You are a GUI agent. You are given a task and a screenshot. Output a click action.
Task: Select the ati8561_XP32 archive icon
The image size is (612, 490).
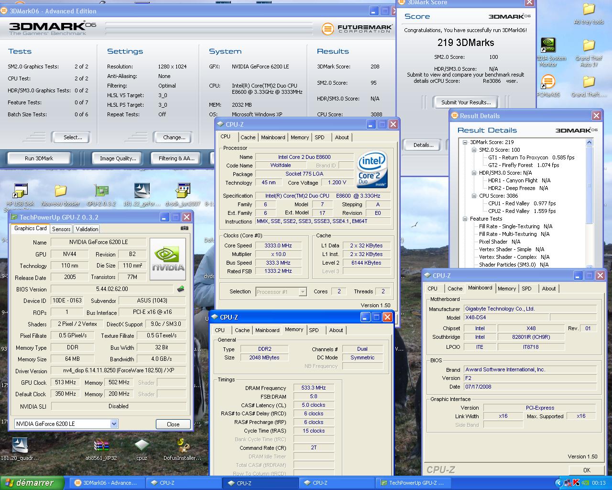coord(101,450)
